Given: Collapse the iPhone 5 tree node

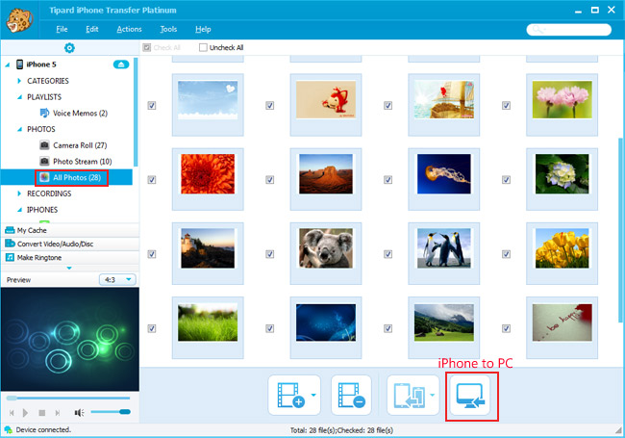Looking at the screenshot, I should coord(7,64).
